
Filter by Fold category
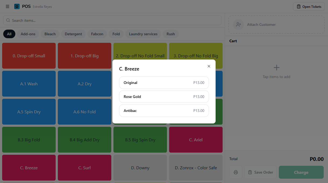click(x=116, y=34)
